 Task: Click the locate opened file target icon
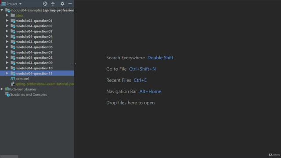click(45, 4)
